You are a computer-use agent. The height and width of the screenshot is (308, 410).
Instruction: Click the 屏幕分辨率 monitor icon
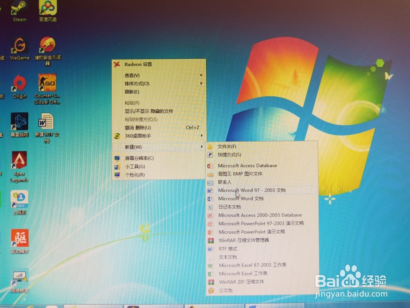tap(117, 158)
